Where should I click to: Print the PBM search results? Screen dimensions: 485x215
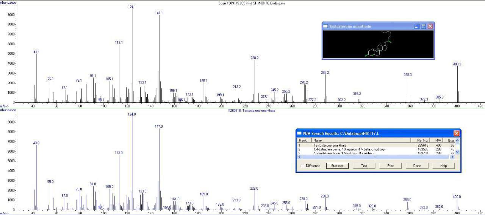391,166
